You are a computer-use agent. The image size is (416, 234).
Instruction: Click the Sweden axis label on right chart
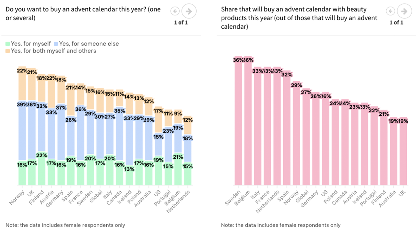point(232,198)
